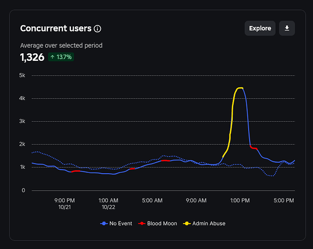Click the 5:00 AM axis label
This screenshot has height=249, width=313.
point(152,201)
